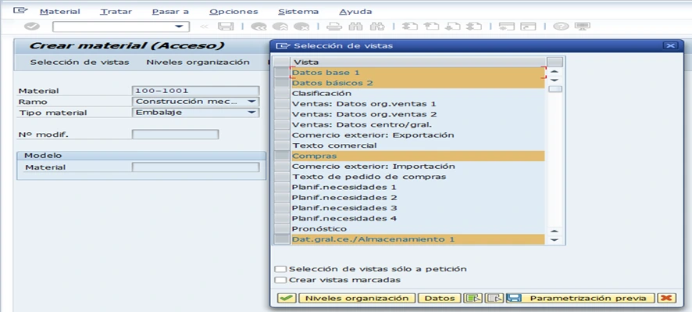Viewport: 692px width, 312px height.
Task: Open the Tratar menu
Action: click(x=116, y=12)
